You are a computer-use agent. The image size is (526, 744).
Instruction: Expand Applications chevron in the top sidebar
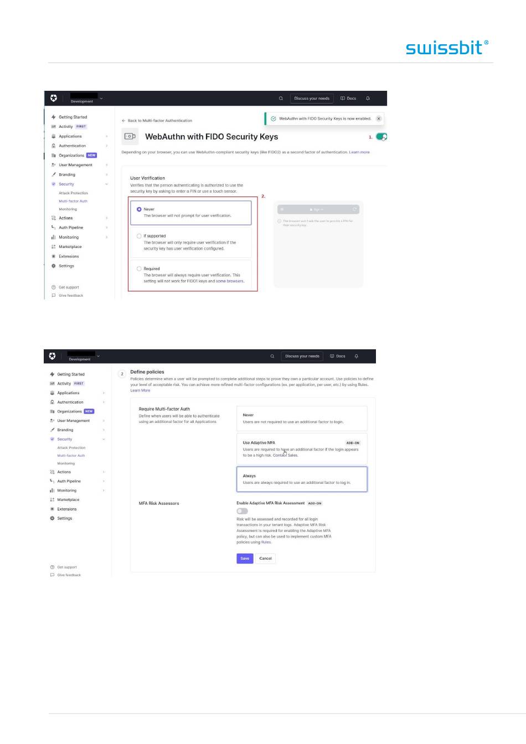pos(107,136)
